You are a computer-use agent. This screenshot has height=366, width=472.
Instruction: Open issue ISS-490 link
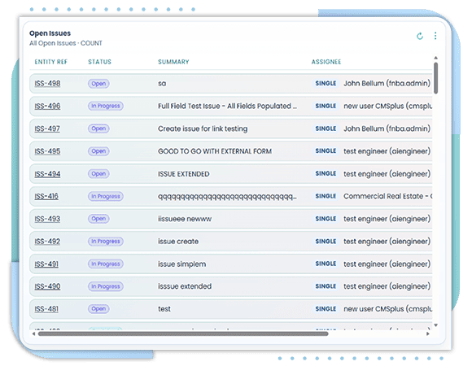(x=47, y=286)
